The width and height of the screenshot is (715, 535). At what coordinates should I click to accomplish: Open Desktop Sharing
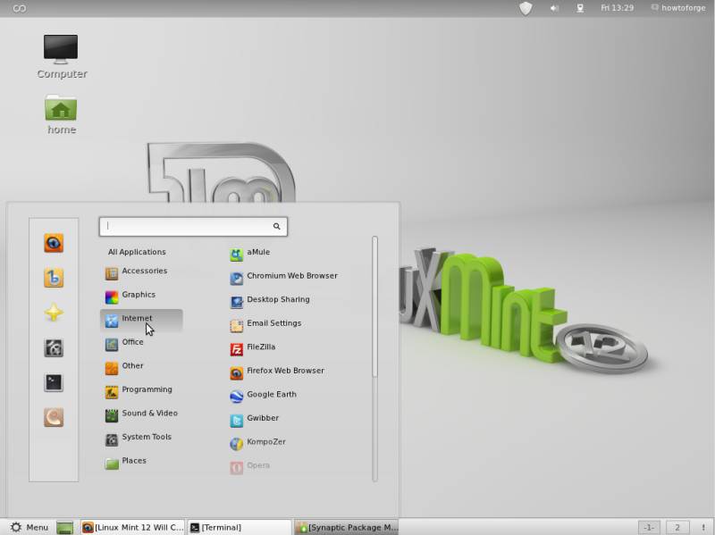coord(270,300)
